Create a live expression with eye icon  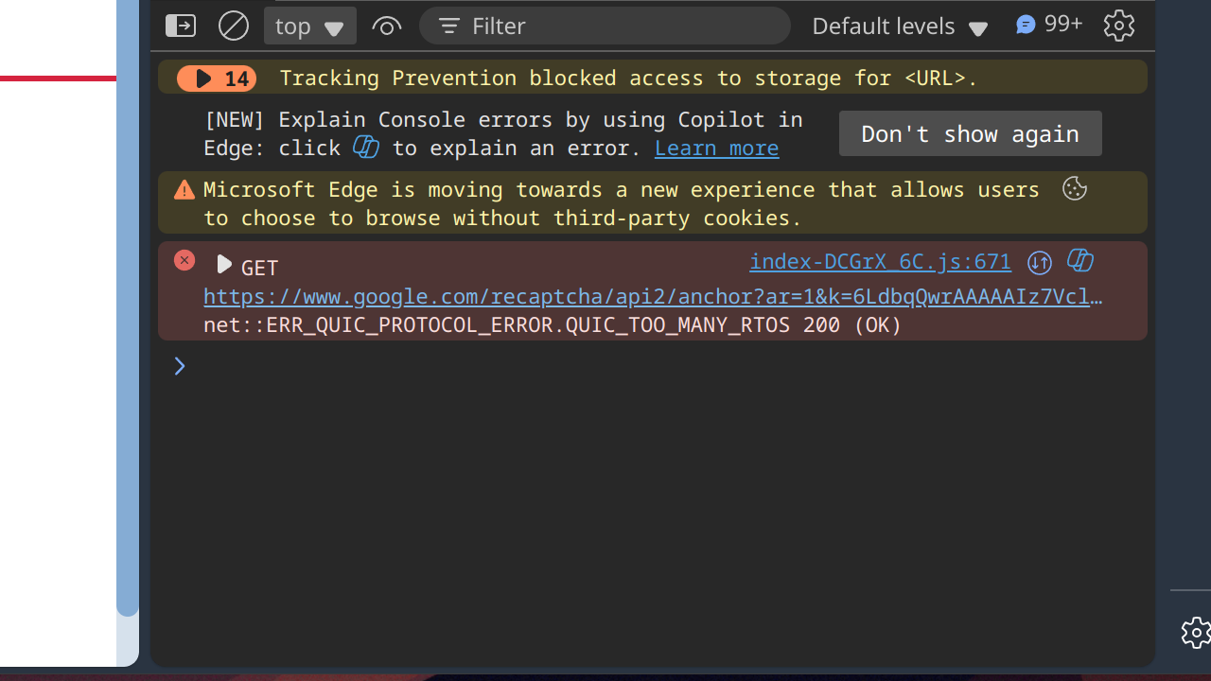[x=386, y=26]
